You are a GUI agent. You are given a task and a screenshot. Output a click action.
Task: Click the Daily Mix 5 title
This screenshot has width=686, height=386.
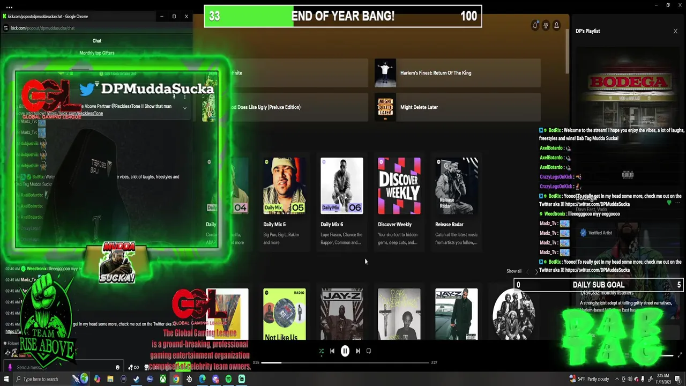(274, 225)
